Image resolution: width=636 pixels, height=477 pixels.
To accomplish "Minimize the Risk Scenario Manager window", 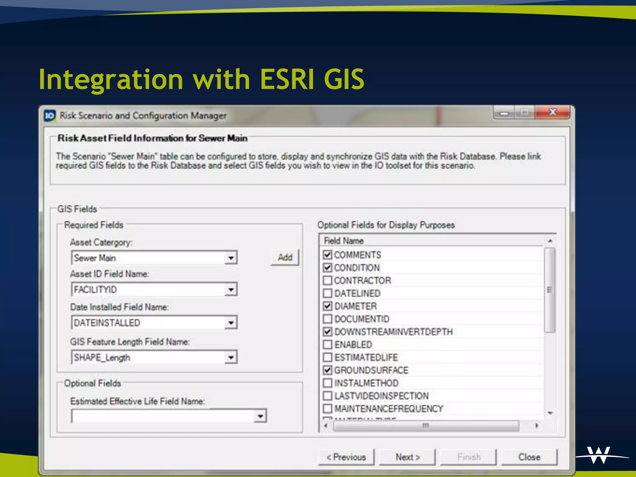I will point(504,112).
